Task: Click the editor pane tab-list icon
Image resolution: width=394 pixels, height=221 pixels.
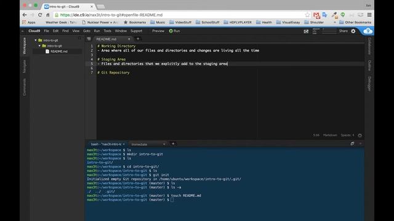Action: [89, 39]
